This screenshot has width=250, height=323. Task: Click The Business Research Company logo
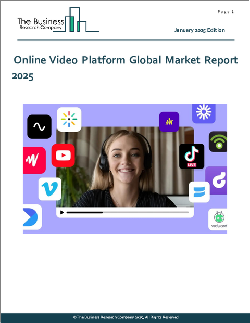tap(58, 20)
